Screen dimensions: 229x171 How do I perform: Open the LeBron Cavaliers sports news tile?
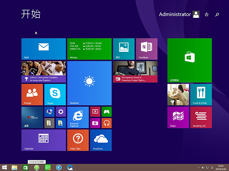(x=44, y=72)
